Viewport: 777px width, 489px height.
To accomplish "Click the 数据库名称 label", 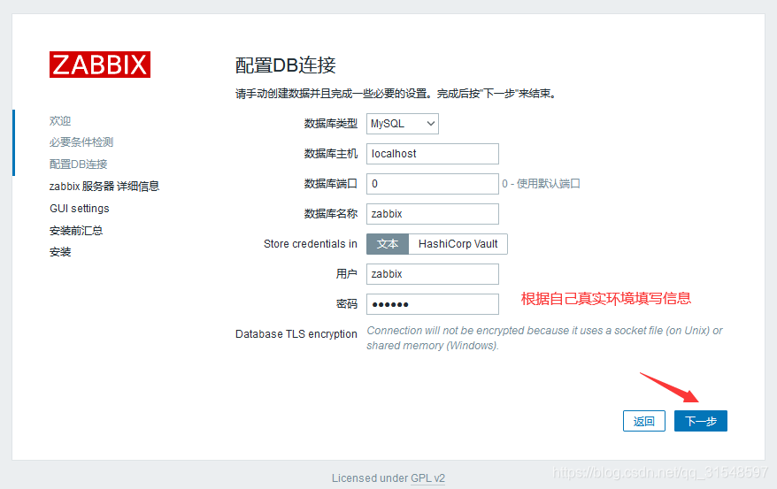I will tap(330, 214).
